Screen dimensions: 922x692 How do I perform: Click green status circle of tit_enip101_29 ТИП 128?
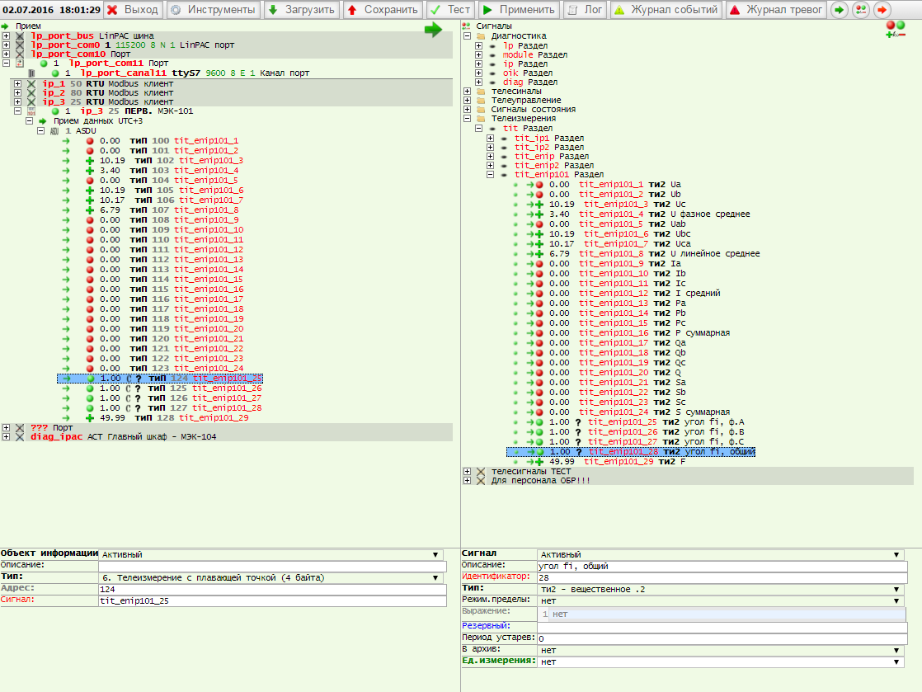point(90,418)
